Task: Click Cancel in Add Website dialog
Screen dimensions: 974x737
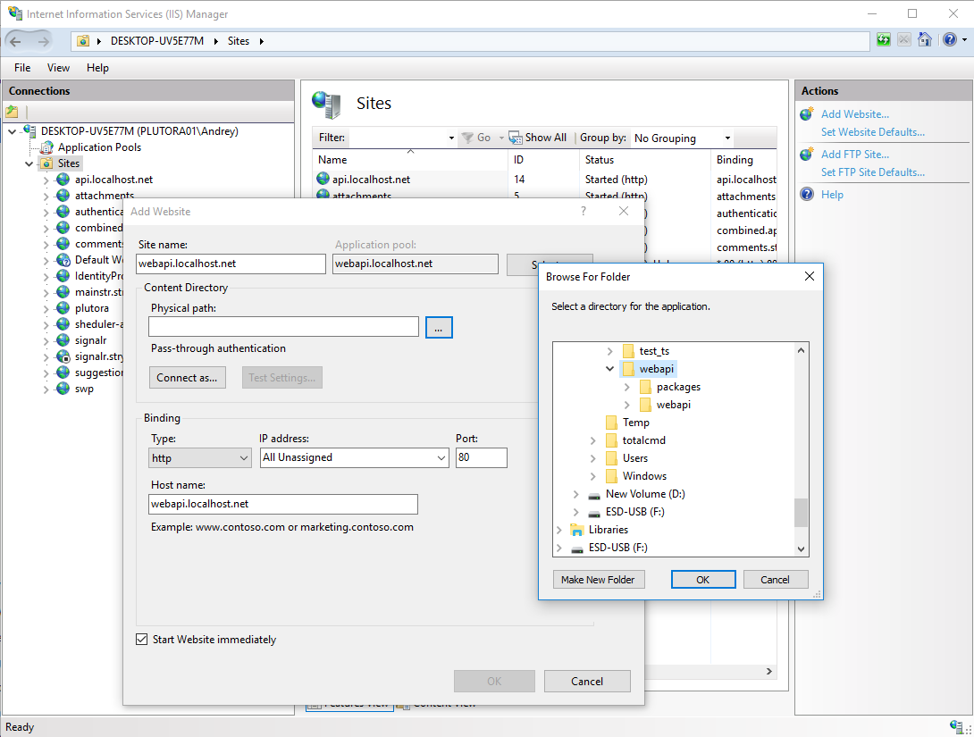Action: 587,681
